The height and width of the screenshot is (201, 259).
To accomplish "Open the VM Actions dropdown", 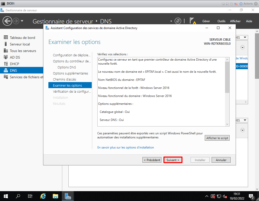I will (246, 4).
